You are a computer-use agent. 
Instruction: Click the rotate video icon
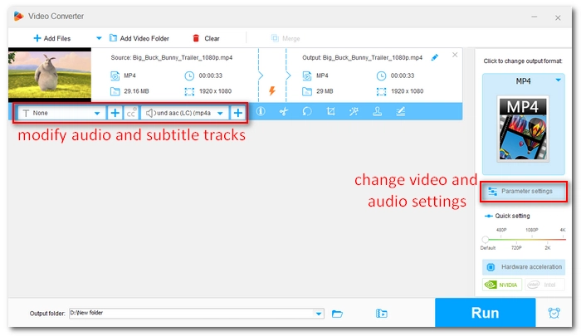307,112
